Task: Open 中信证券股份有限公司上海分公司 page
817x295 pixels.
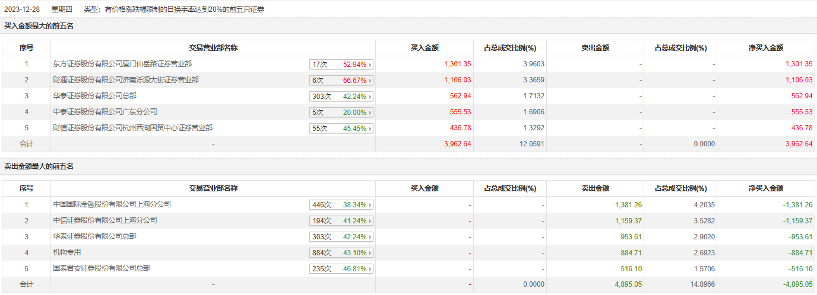Action: pyautogui.click(x=104, y=220)
